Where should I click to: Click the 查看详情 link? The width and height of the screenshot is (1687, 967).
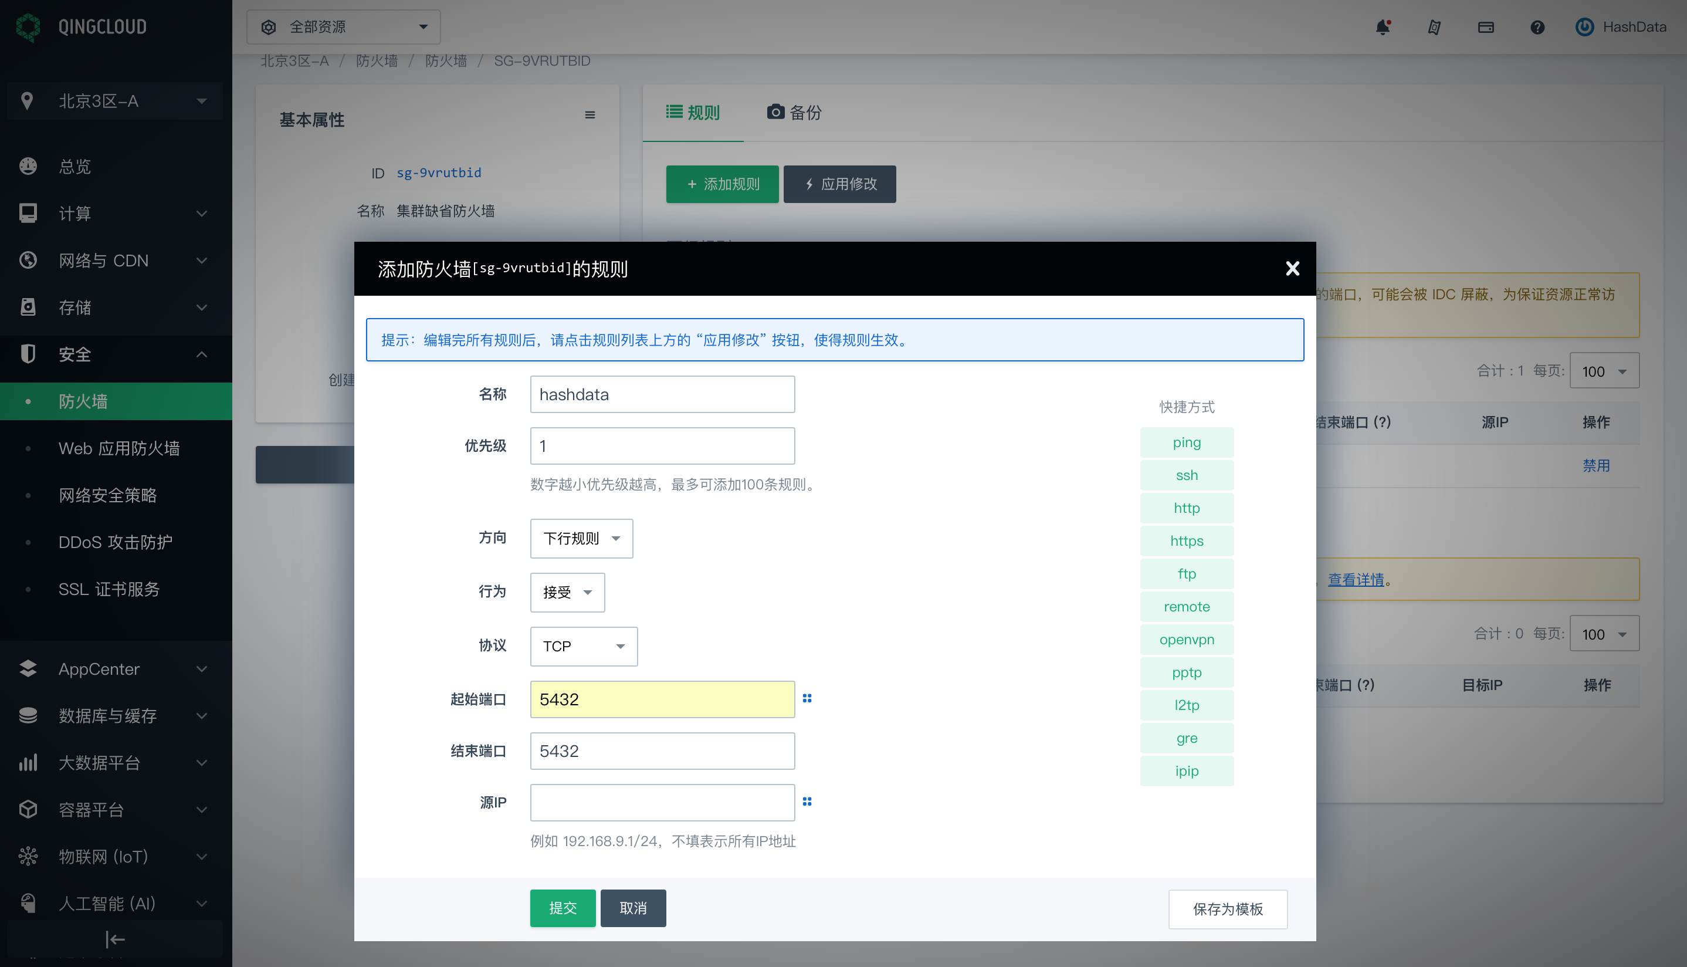tap(1355, 579)
